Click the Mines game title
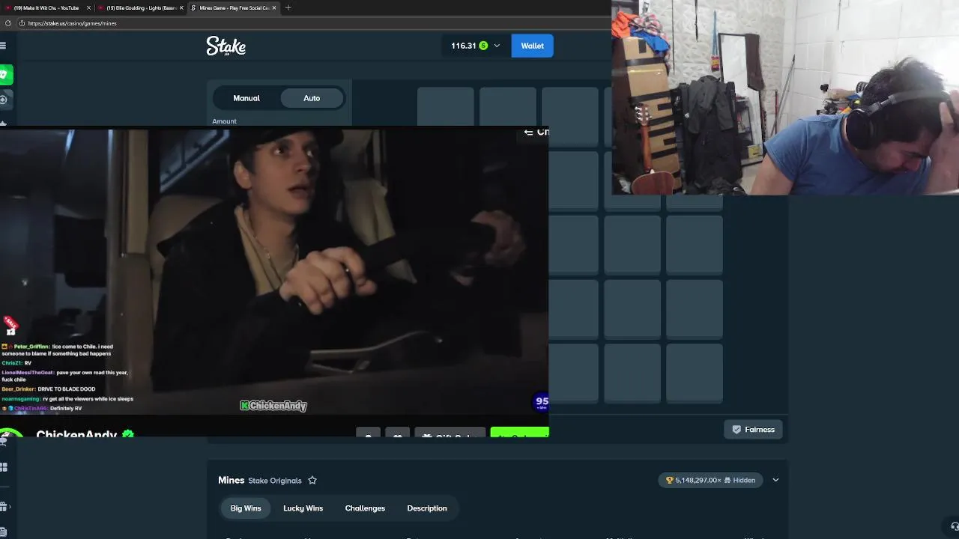The image size is (959, 539). coord(231,481)
